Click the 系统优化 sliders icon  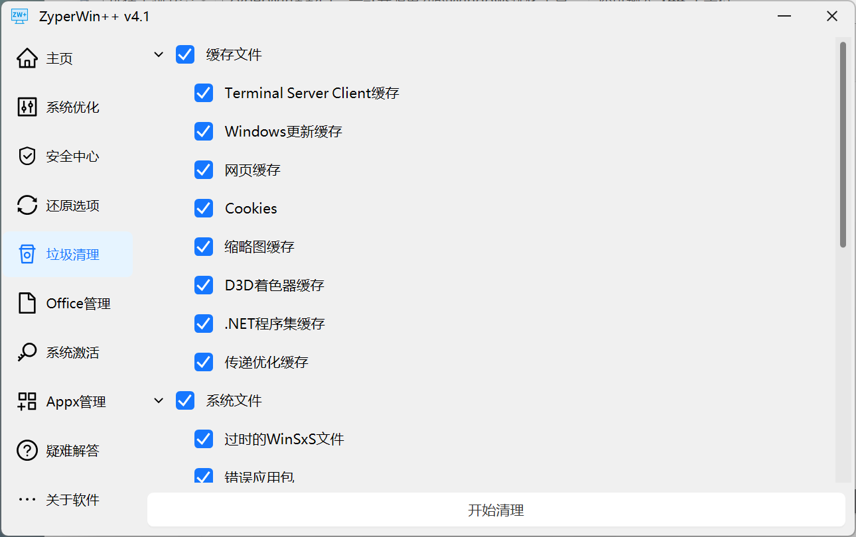coord(27,107)
